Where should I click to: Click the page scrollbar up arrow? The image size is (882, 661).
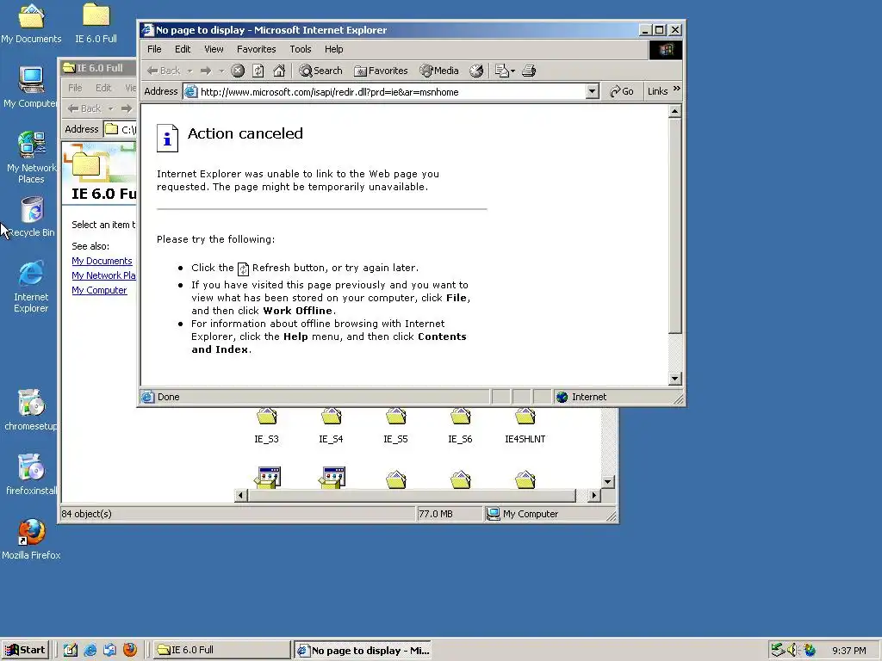click(x=675, y=111)
